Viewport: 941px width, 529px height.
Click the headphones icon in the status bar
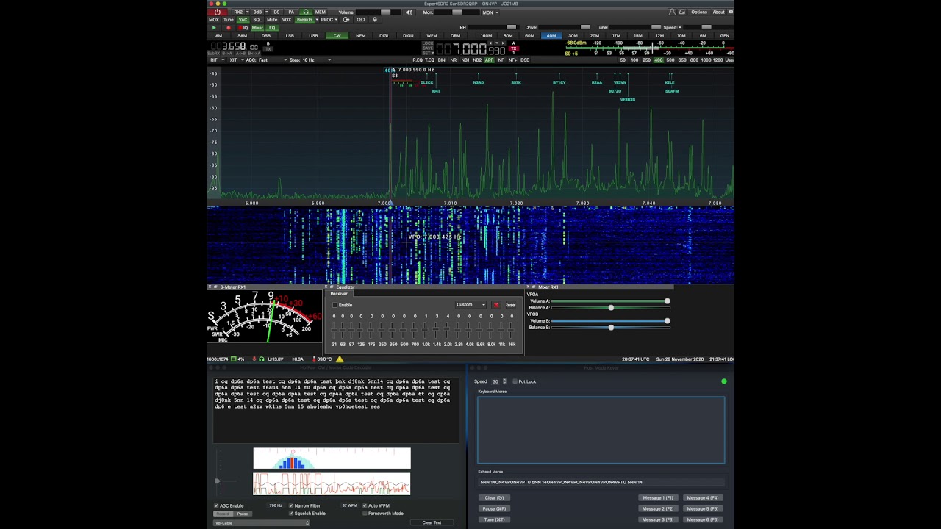click(262, 359)
